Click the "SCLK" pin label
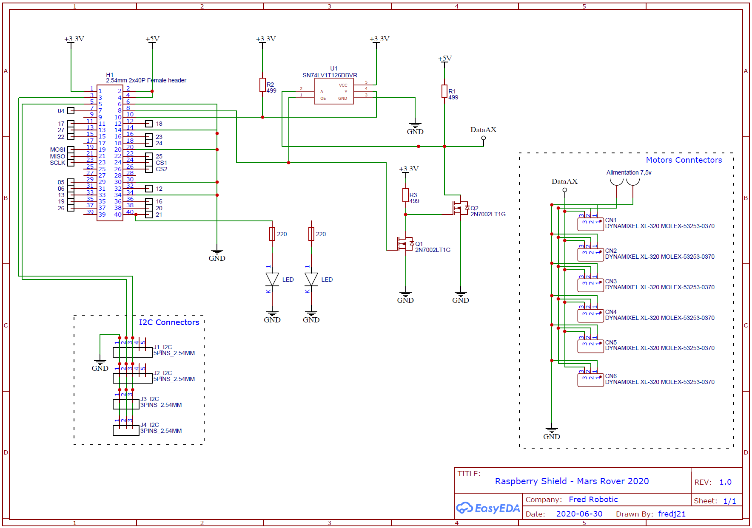This screenshot has height=528, width=752. coord(57,163)
